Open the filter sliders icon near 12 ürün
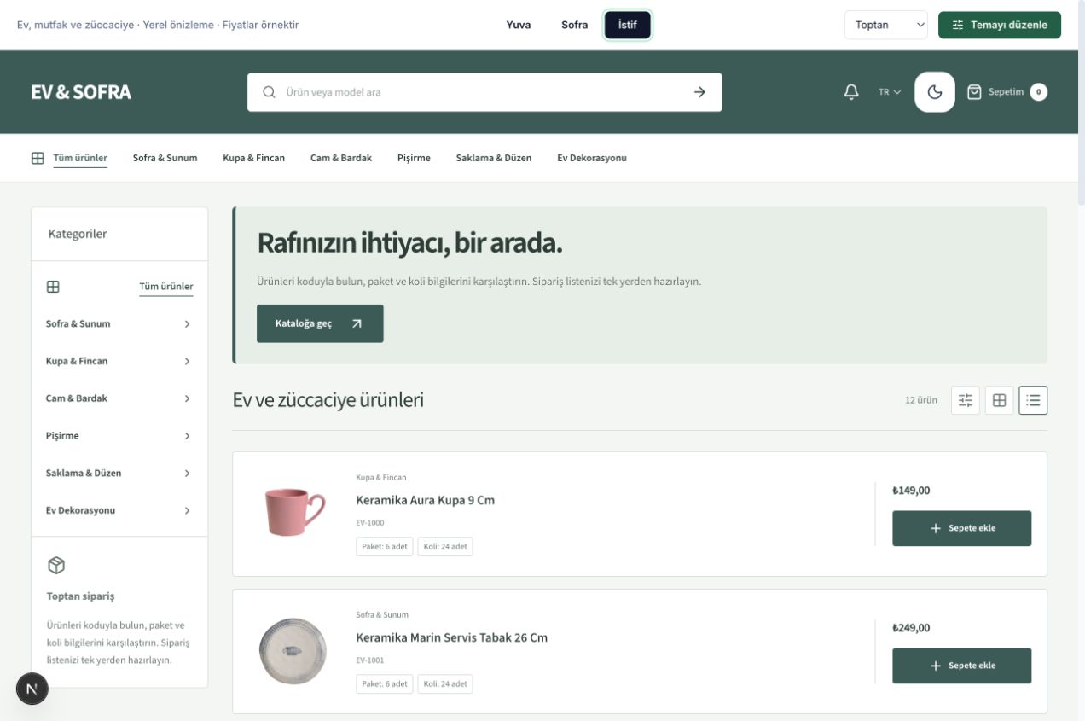Image resolution: width=1085 pixels, height=721 pixels. coord(966,400)
